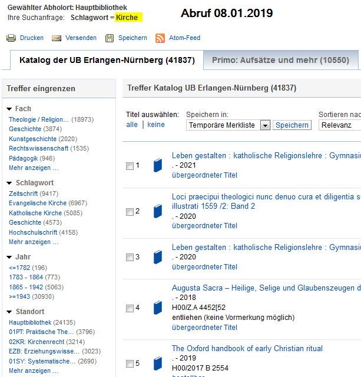Filter by Zeitschrift keyword
The height and width of the screenshot is (377, 361).
pyautogui.click(x=24, y=193)
